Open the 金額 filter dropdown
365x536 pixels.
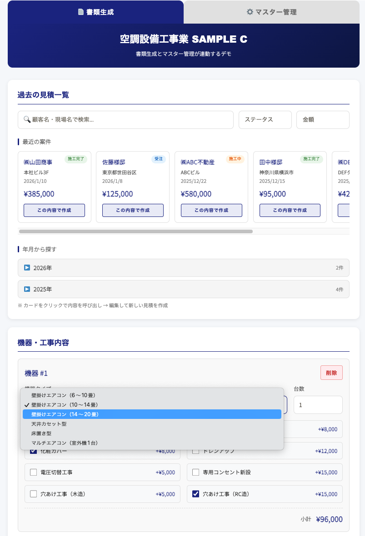tap(323, 120)
